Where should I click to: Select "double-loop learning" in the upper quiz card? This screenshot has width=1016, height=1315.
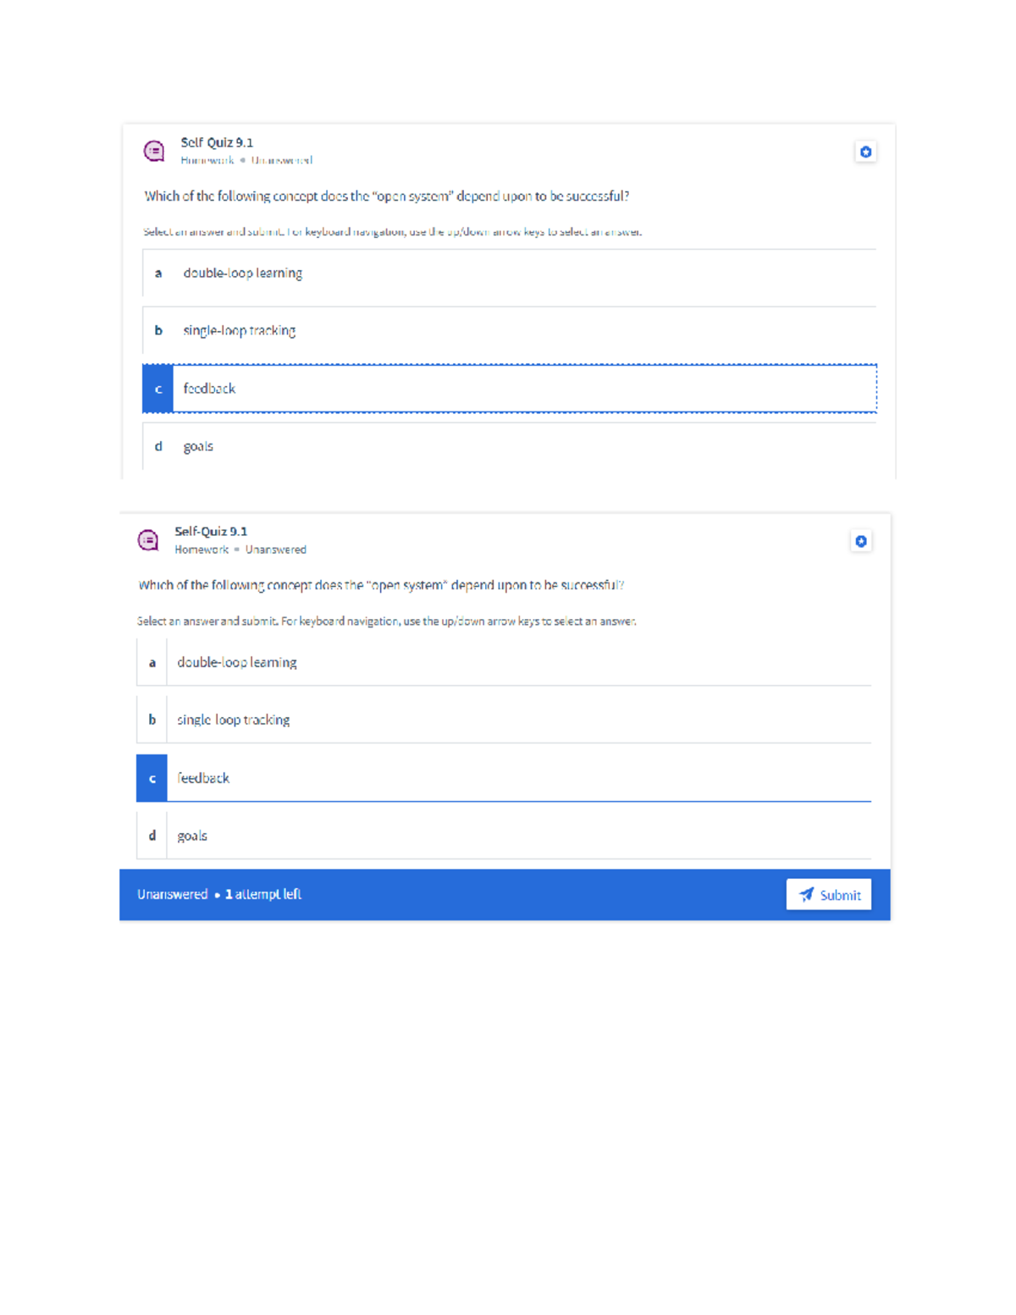click(243, 273)
